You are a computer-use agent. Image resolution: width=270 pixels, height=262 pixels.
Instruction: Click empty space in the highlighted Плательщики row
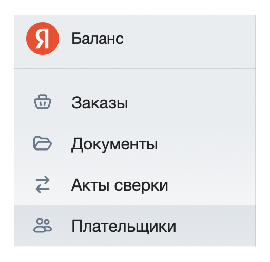pyautogui.click(x=215, y=226)
